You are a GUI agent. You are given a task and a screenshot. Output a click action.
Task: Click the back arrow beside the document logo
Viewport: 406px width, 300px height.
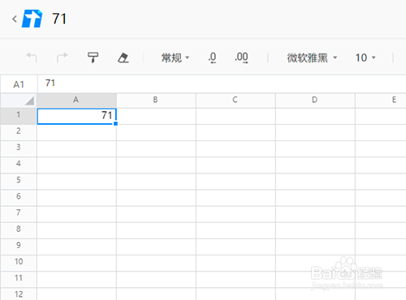15,19
